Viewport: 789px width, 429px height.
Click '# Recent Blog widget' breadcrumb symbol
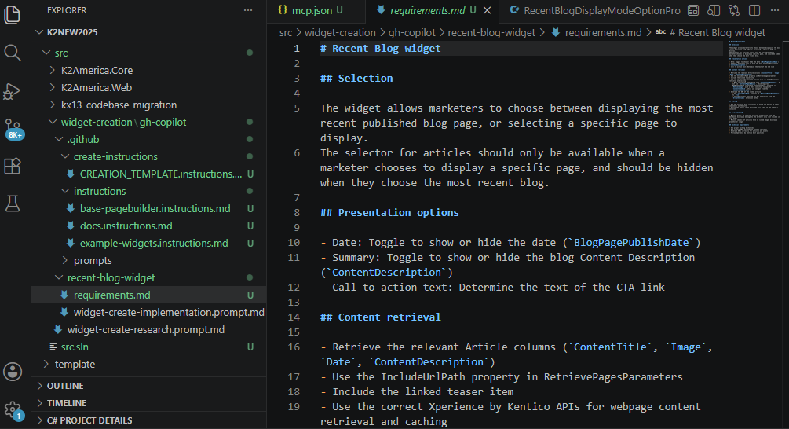click(x=717, y=33)
